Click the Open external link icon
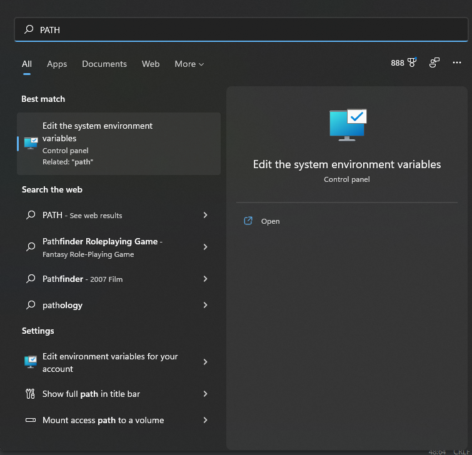Image resolution: width=472 pixels, height=455 pixels. pos(248,221)
